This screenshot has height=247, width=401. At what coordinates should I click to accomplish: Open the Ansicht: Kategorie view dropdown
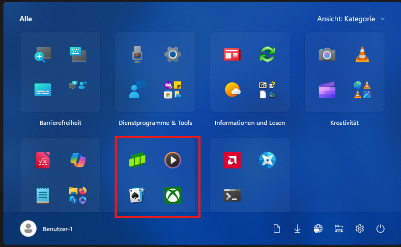pyautogui.click(x=351, y=19)
